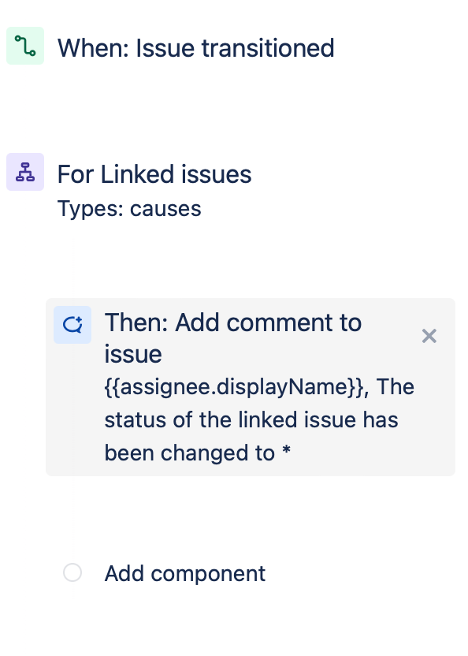Select the Types: causes label

(128, 209)
